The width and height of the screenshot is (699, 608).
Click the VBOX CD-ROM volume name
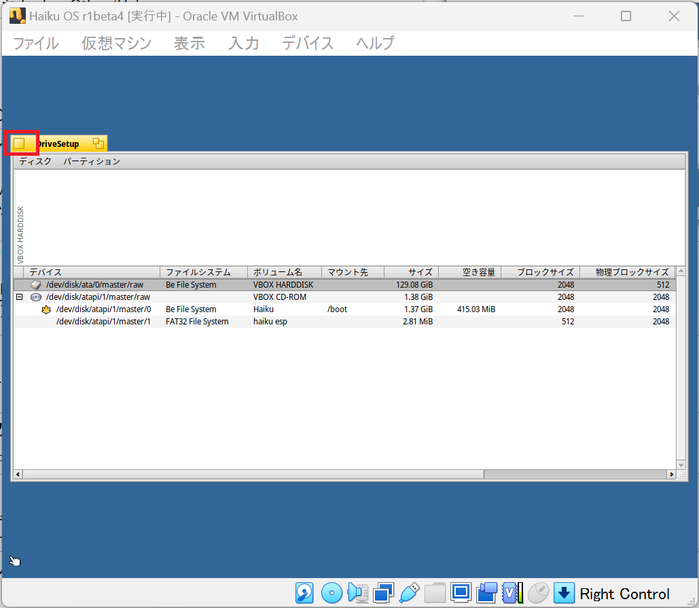[x=279, y=297]
